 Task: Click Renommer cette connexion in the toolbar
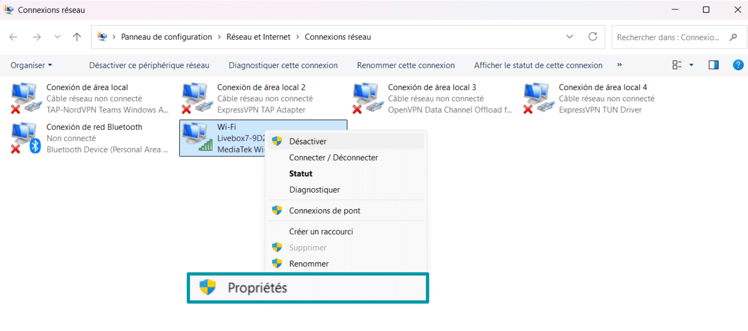406,65
